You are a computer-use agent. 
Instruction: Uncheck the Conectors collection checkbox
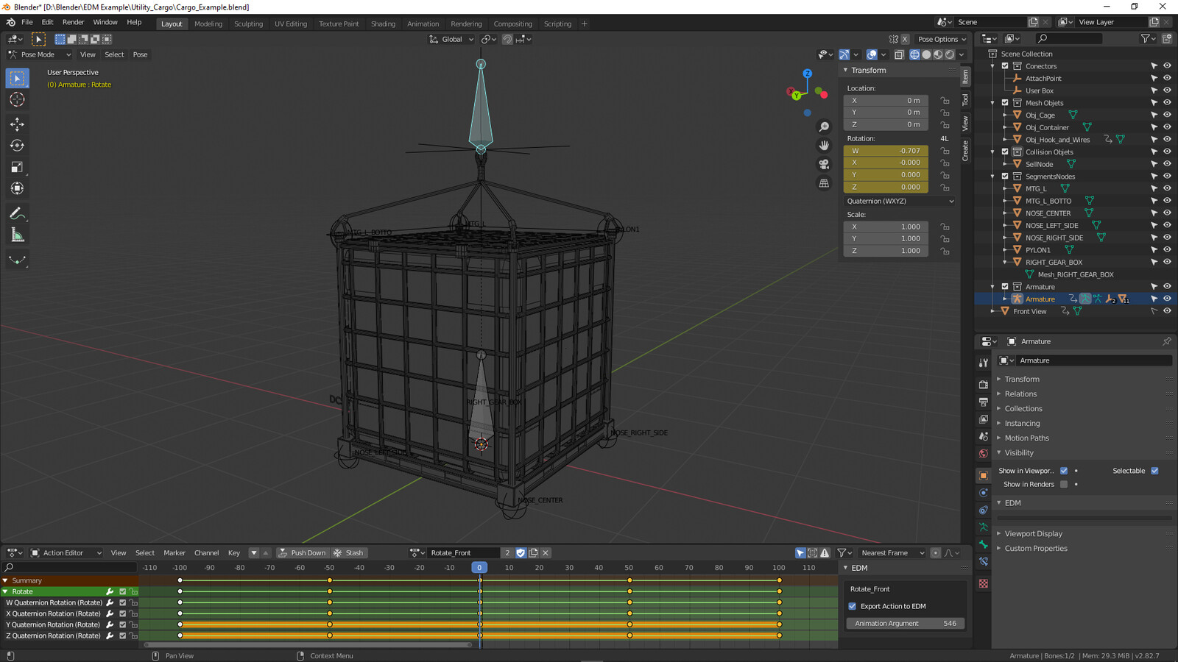tap(1005, 66)
